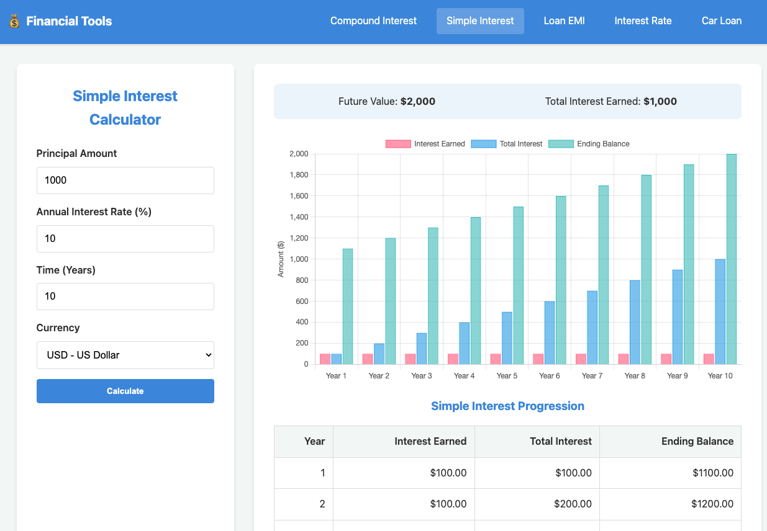Click the Total Interest column header

[x=537, y=442]
